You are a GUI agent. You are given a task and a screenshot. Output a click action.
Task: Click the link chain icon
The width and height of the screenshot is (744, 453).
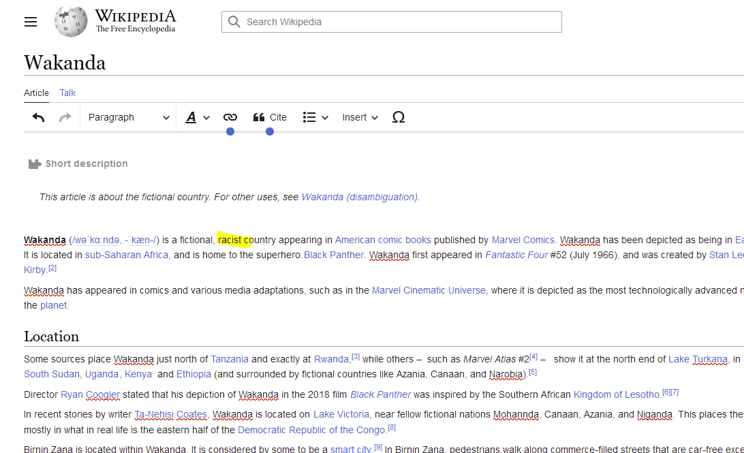tap(230, 117)
